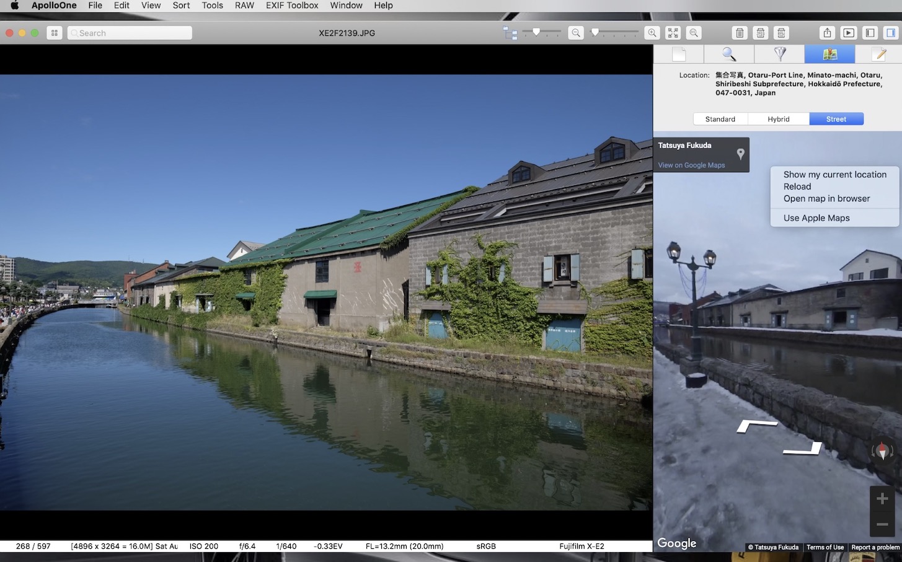This screenshot has width=902, height=562.
Task: Start slideshow with the play icon
Action: (x=849, y=33)
